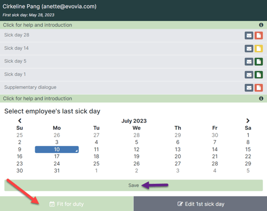
Task: Click the July 2023 calendar title
Action: (x=134, y=121)
